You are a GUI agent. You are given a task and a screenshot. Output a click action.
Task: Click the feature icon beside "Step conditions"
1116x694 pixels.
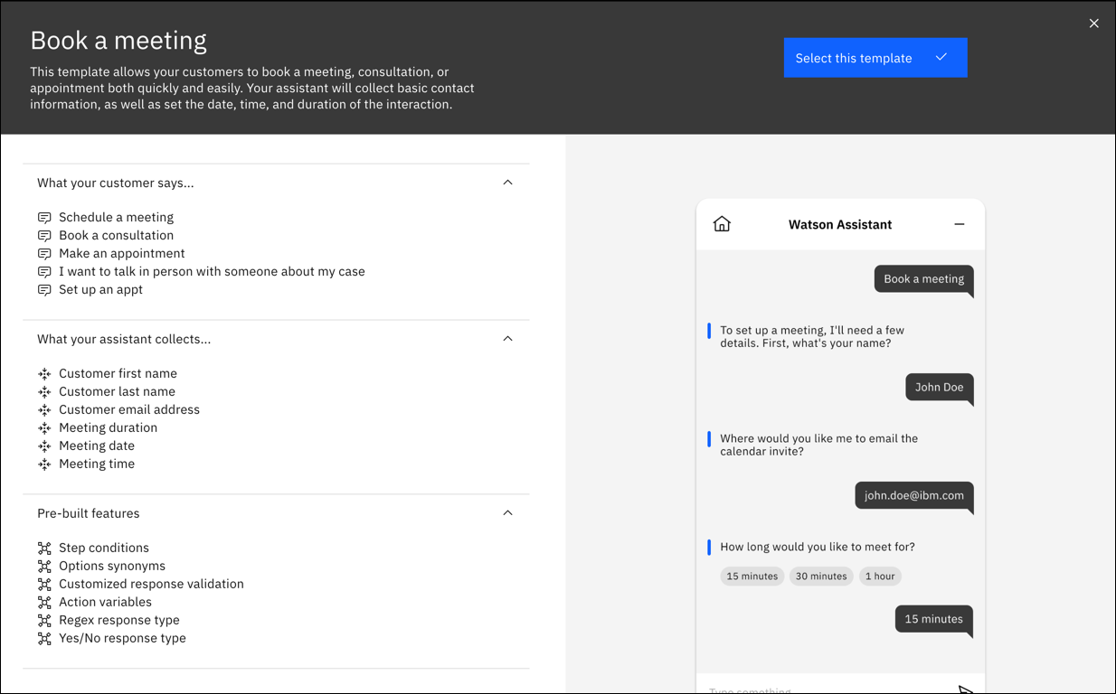44,548
